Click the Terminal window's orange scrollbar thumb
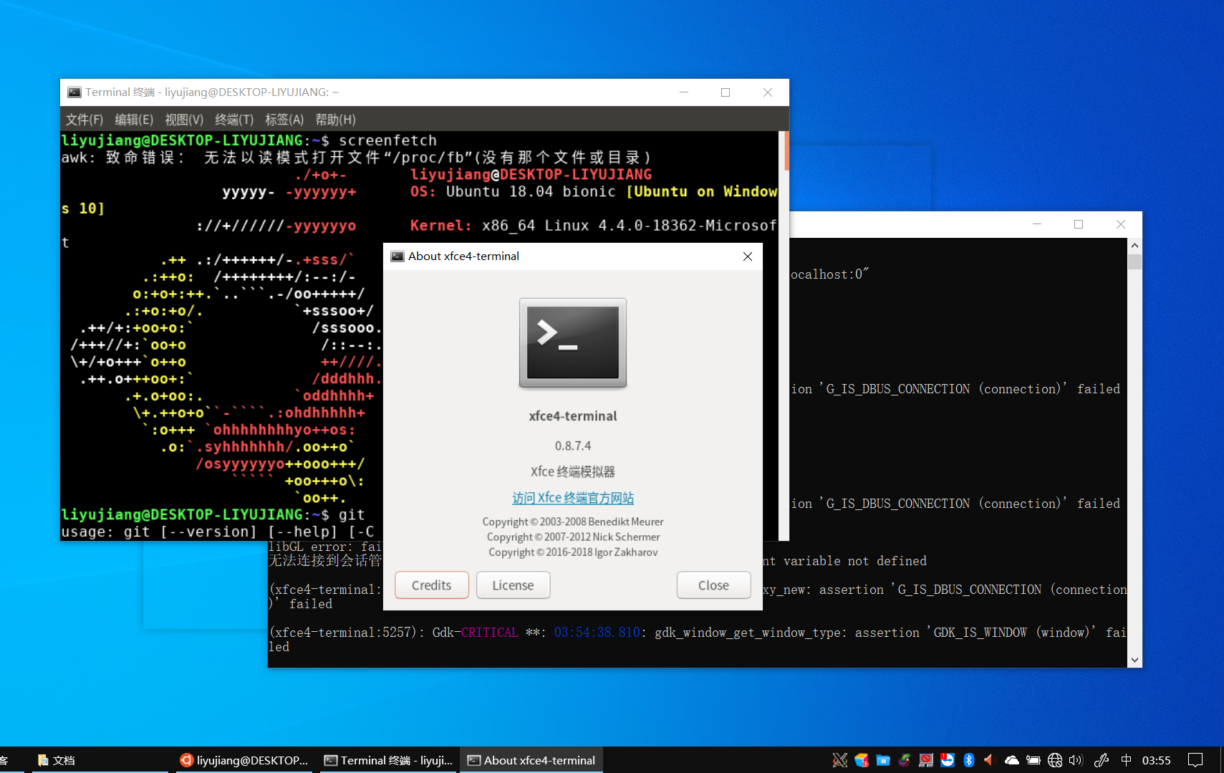The image size is (1224, 773). pos(786,150)
